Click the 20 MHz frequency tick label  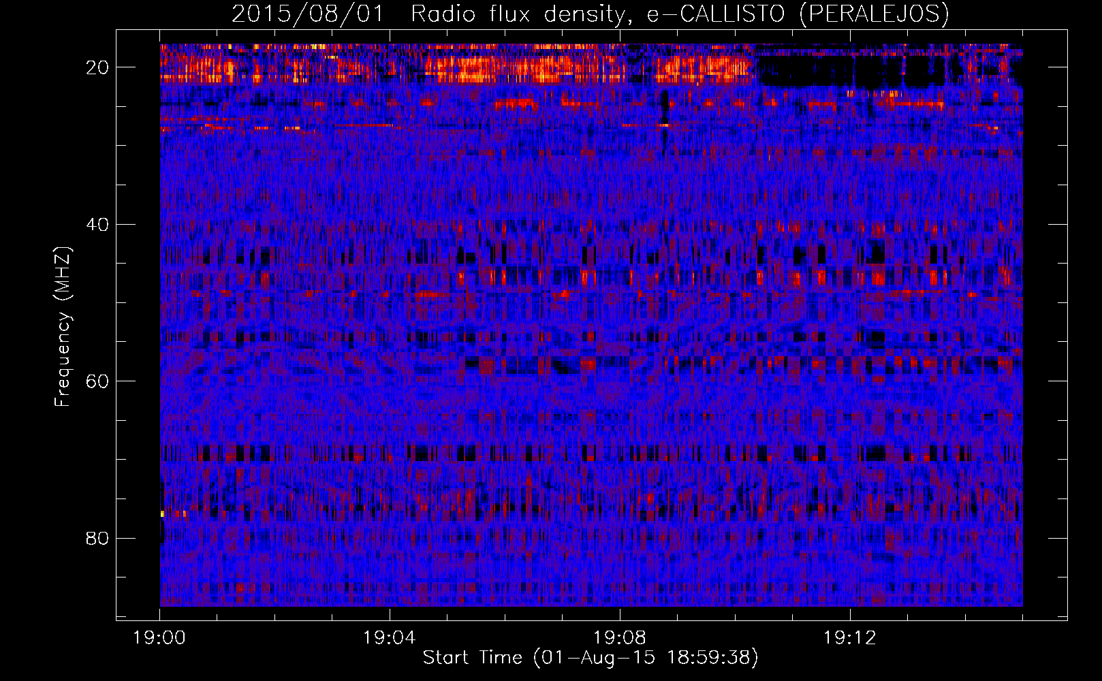point(98,67)
